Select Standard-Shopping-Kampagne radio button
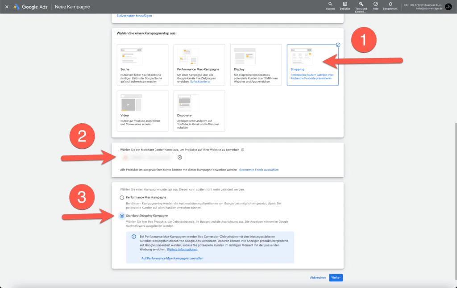Image resolution: width=457 pixels, height=288 pixels. coord(122,216)
